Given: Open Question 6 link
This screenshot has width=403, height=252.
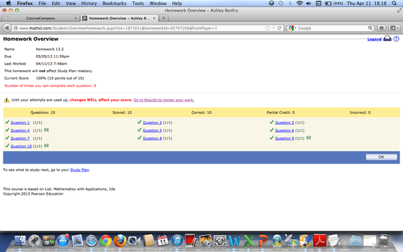Looking at the screenshot, I should pyautogui.click(x=285, y=130).
